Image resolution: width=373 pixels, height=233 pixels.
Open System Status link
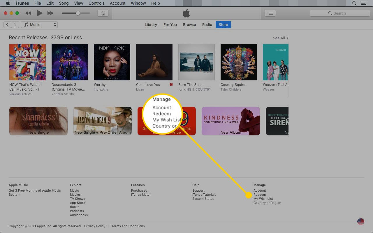coord(203,199)
